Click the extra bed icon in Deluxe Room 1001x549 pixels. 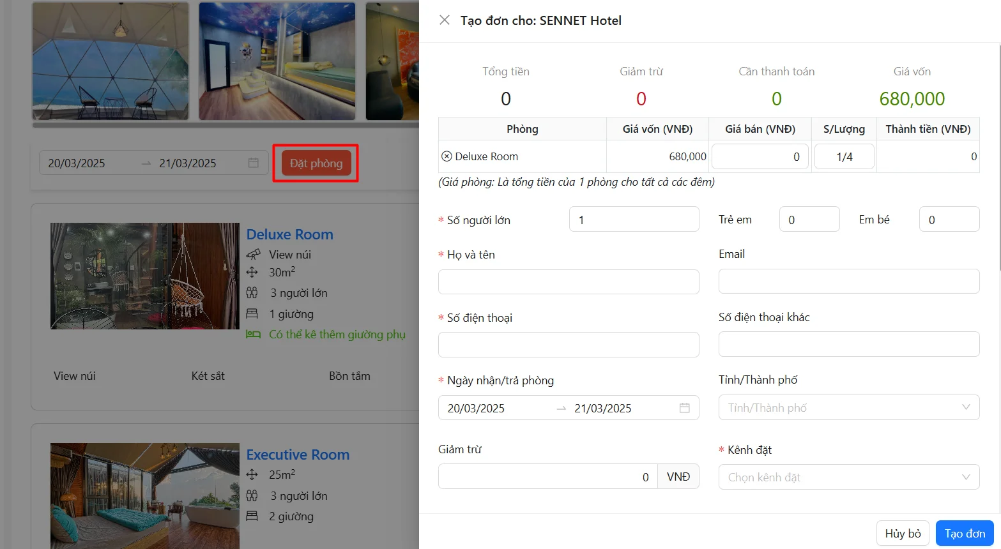[x=253, y=334]
